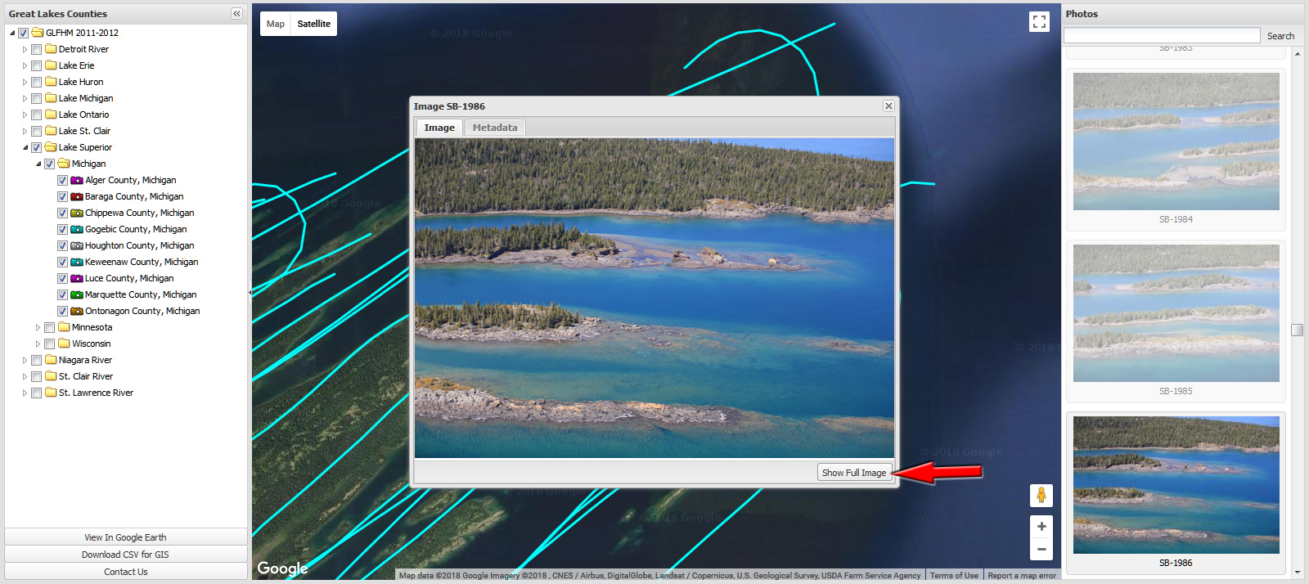
Task: Collapse the Lake Superior tree node
Action: tap(25, 147)
